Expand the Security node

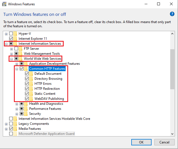[x=17, y=114]
